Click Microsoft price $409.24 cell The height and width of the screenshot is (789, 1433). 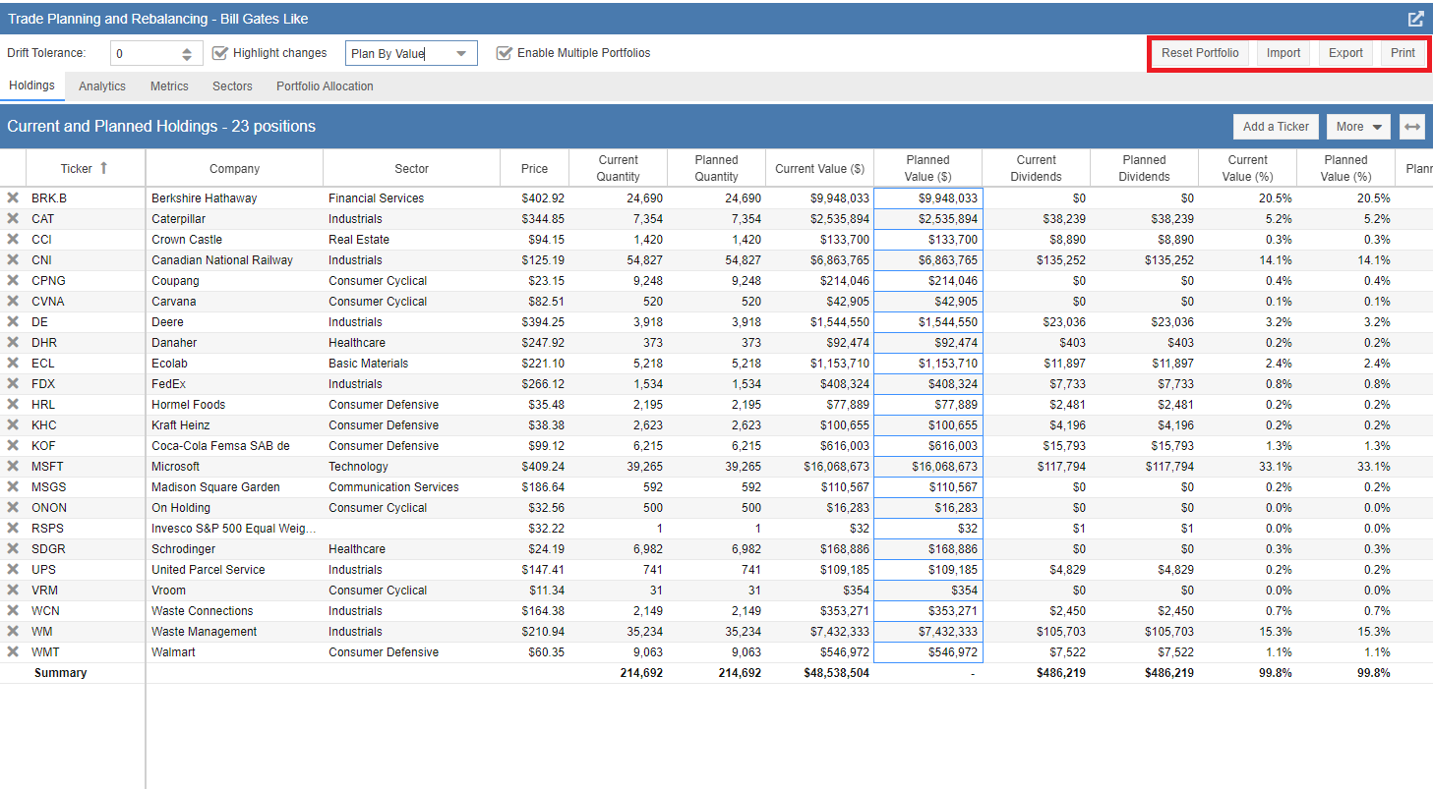click(x=534, y=466)
